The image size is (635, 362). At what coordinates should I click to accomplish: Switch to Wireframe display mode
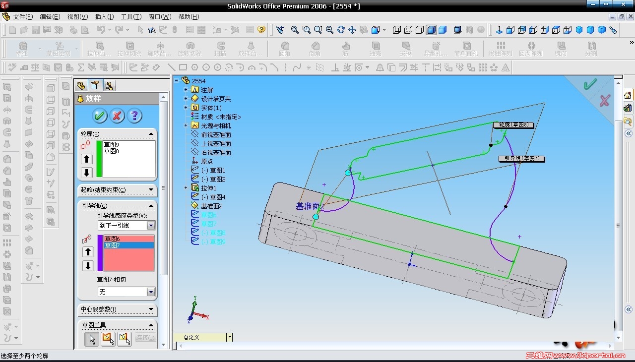397,30
